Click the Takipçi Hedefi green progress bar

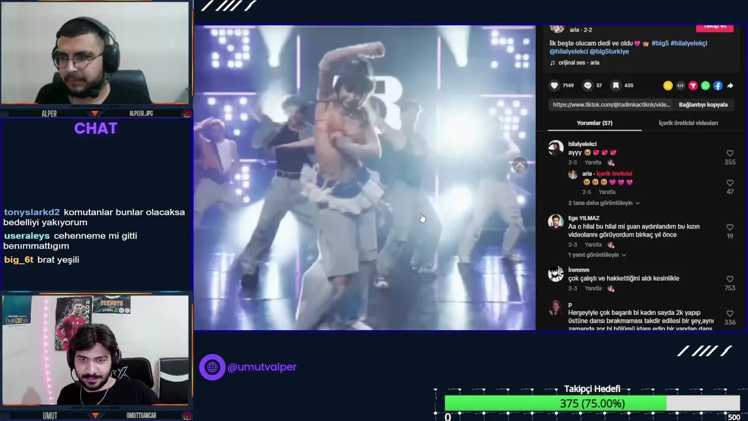(x=555, y=403)
